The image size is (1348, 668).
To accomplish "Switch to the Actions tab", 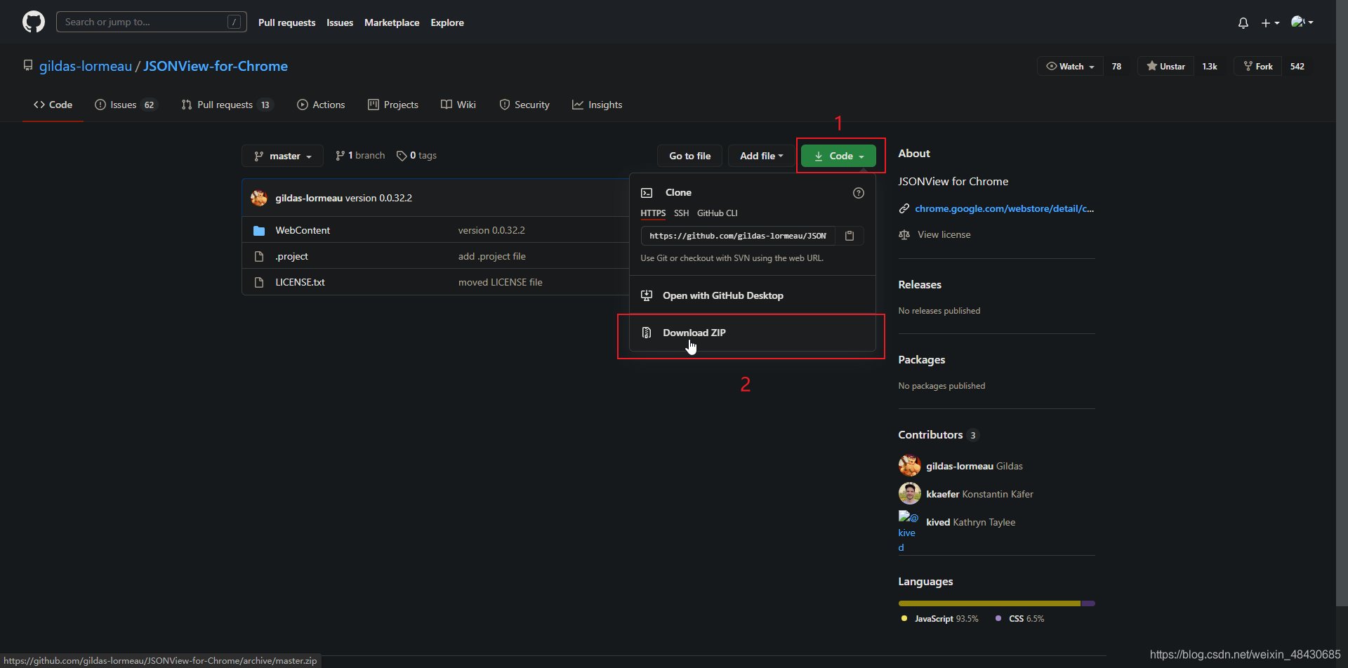I will point(322,105).
